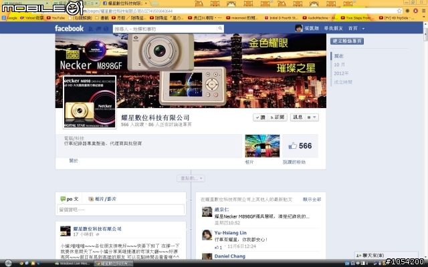Jump to 成立時間 in the timeline navigator
Viewport: 428px width, 267px height.
(343, 82)
